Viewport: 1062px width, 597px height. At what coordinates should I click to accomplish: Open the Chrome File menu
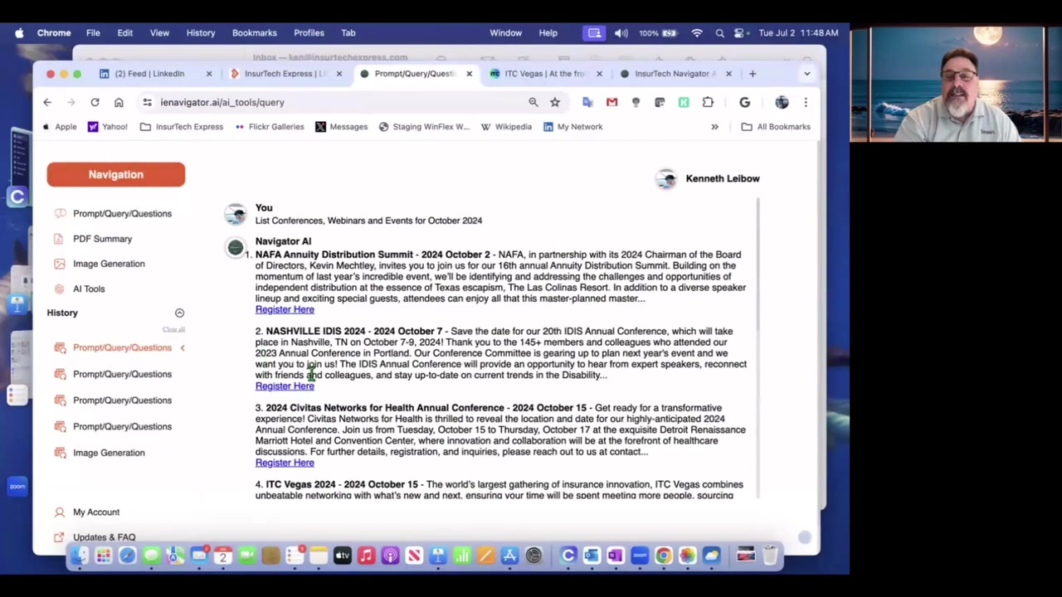pyautogui.click(x=93, y=33)
